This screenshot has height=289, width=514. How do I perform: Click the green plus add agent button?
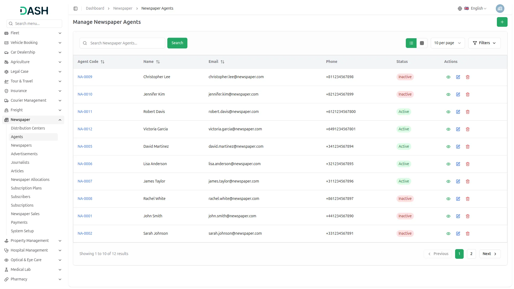pyautogui.click(x=502, y=22)
